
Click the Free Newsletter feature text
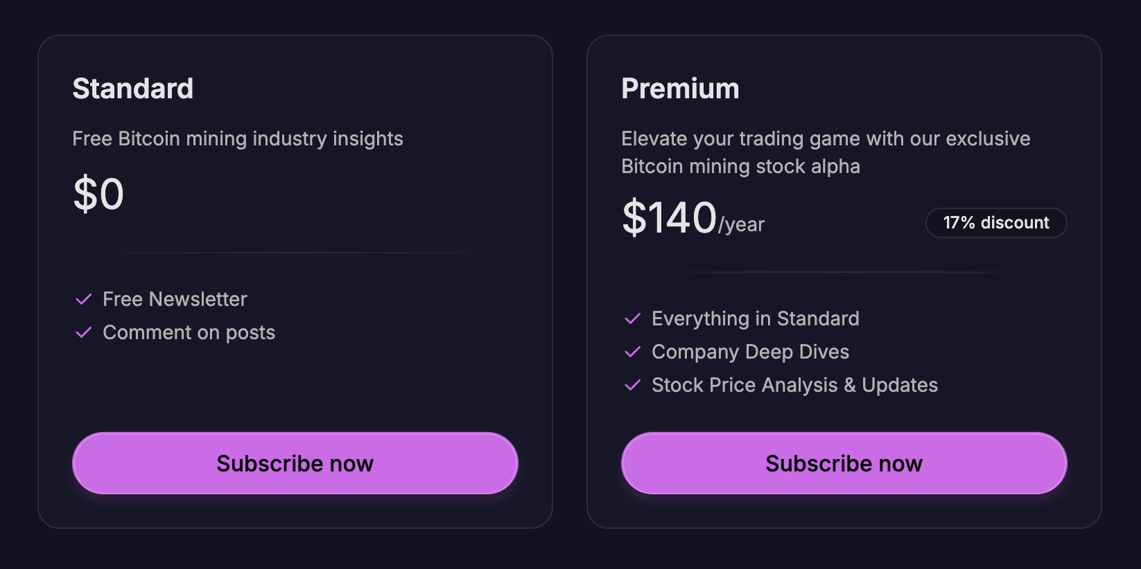point(175,299)
